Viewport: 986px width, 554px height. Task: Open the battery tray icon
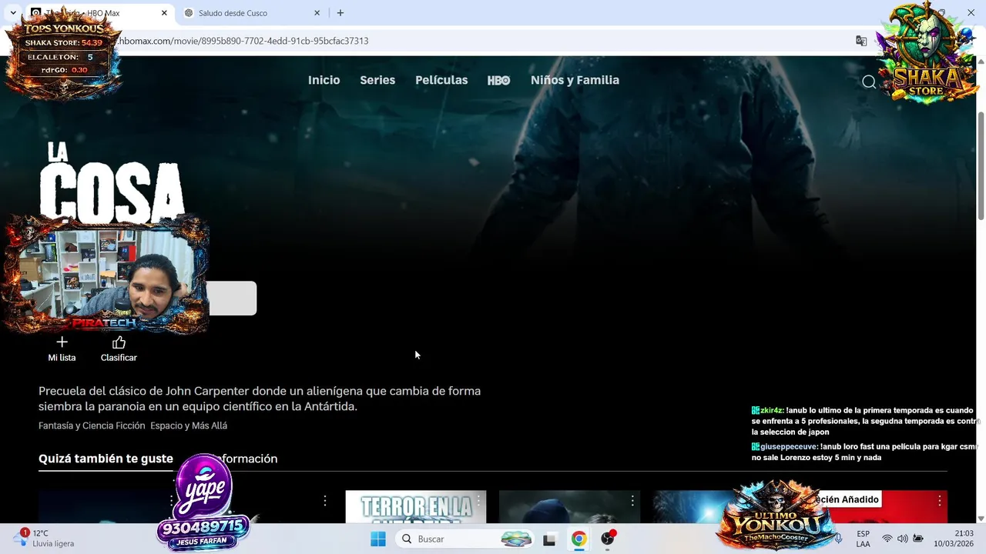[918, 539]
